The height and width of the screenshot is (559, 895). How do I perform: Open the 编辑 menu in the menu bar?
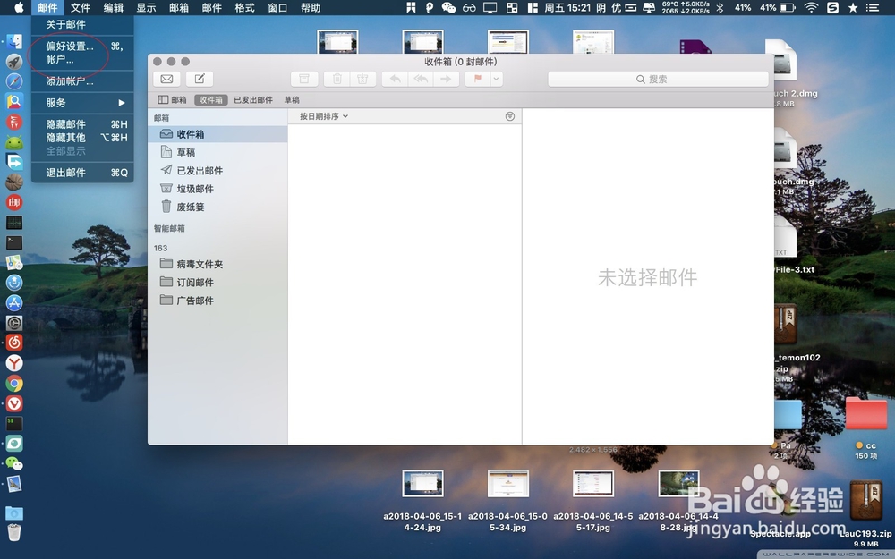113,7
